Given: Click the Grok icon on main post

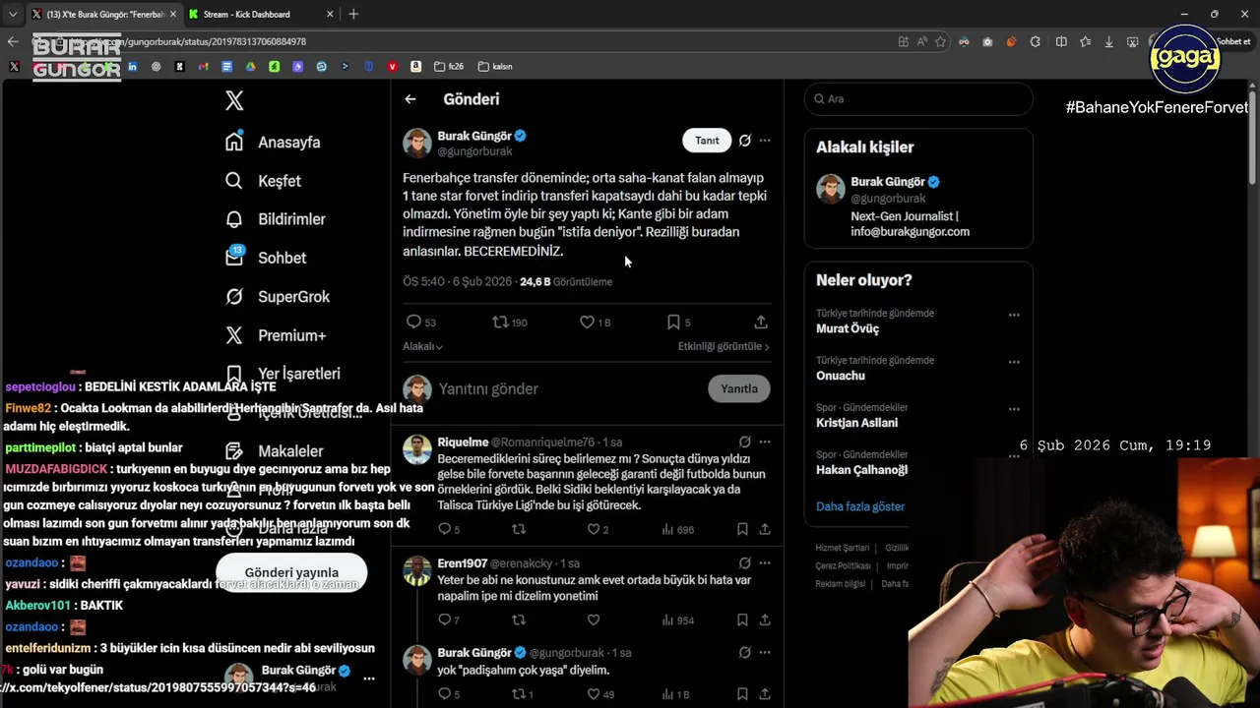Looking at the screenshot, I should 745,141.
